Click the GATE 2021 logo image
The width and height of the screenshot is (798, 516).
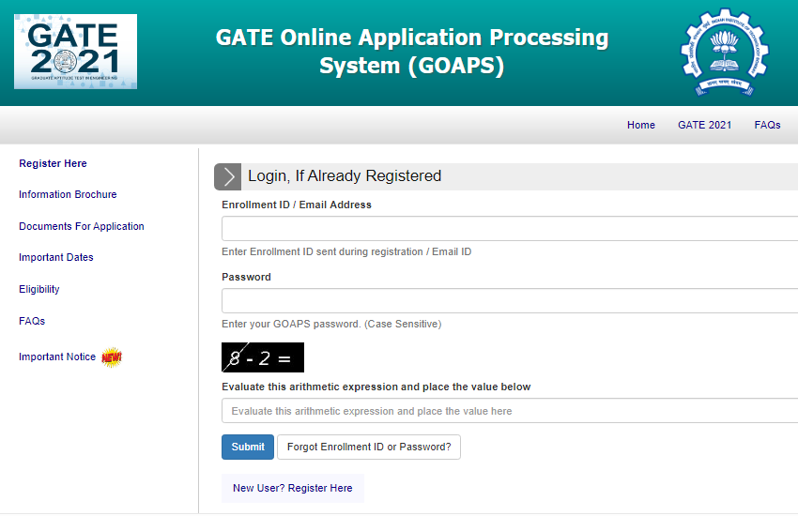pos(75,52)
